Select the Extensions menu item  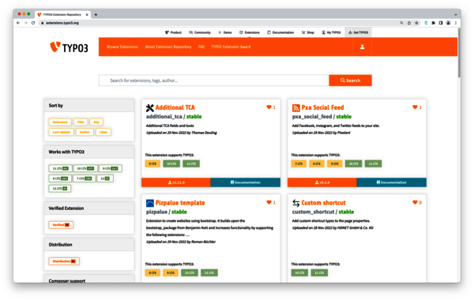pyautogui.click(x=250, y=32)
